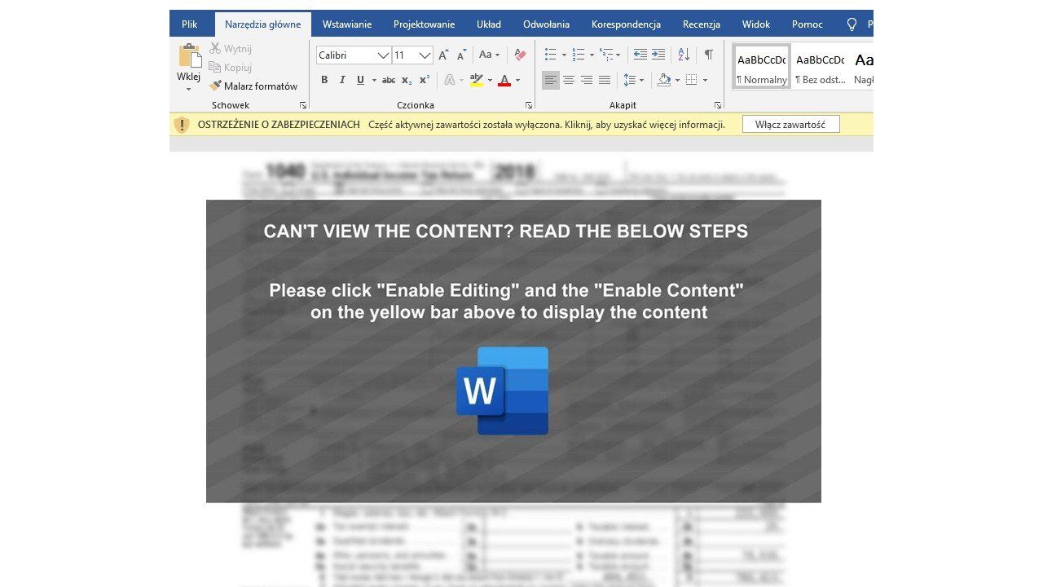
Task: Click the line spacing icon
Action: pos(629,80)
